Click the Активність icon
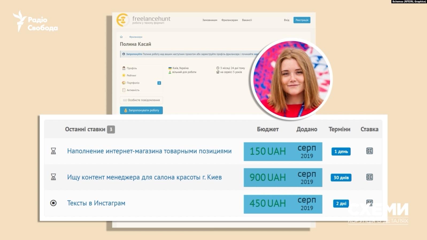Screen dimensions: 427x240 (x=124, y=90)
